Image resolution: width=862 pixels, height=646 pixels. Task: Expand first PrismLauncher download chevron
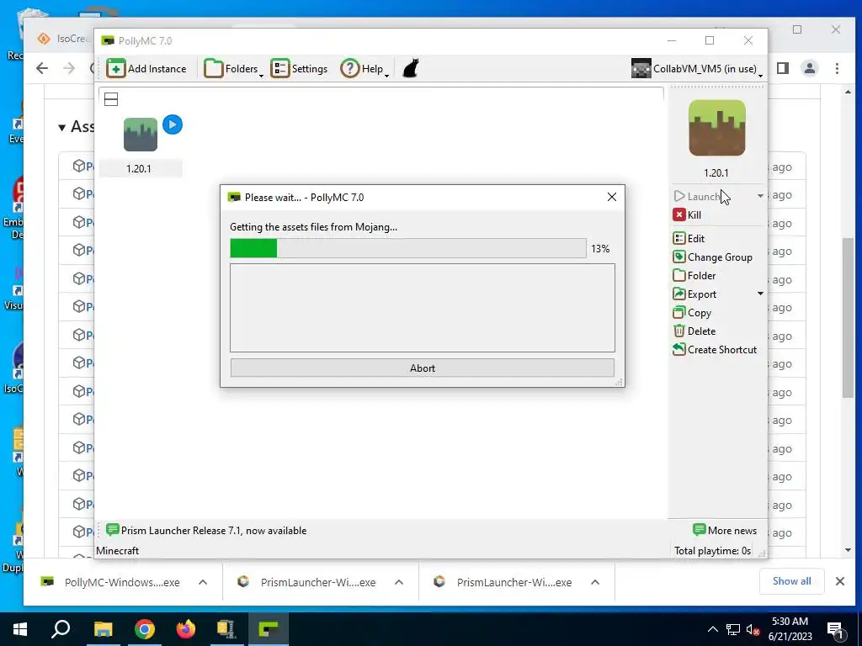(399, 582)
